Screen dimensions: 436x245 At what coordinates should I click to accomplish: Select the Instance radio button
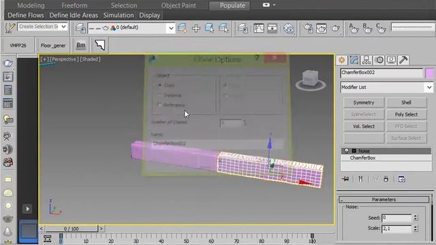(x=160, y=95)
